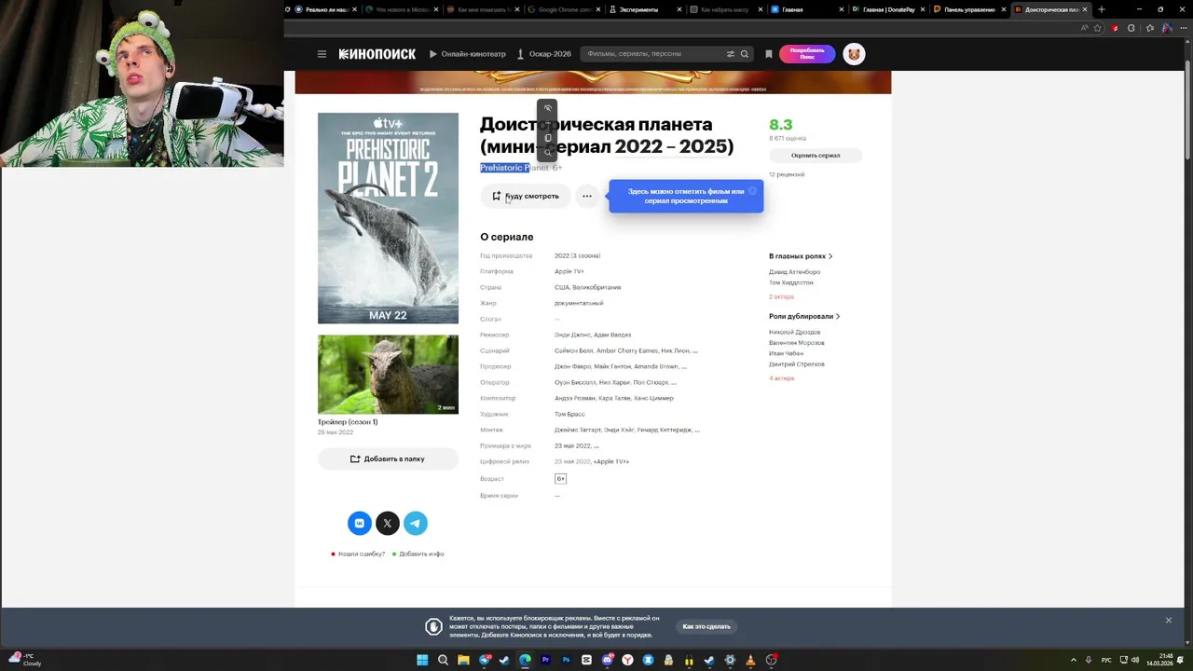The width and height of the screenshot is (1193, 671).
Task: Click Попробовать Плюс button
Action: (x=807, y=54)
